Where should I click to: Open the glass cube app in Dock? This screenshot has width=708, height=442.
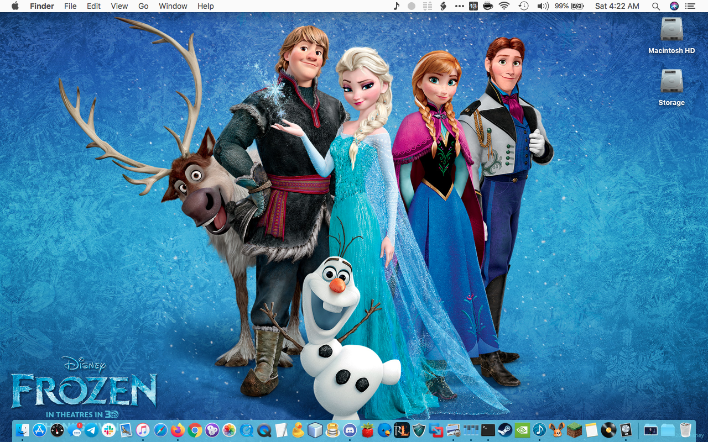315,430
